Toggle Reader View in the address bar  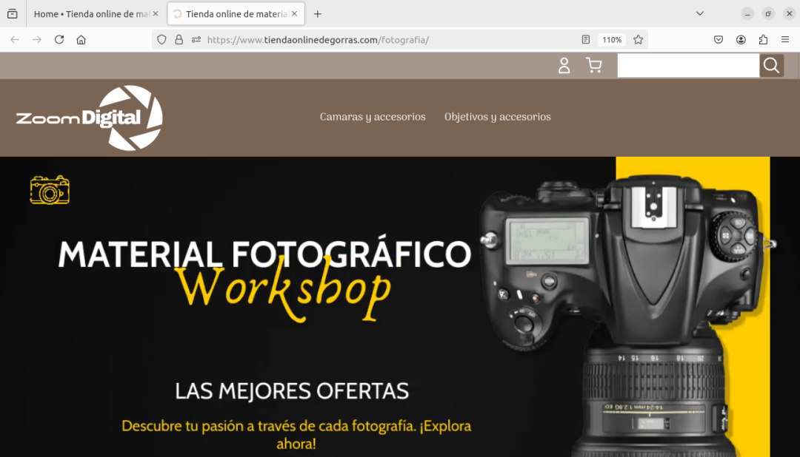pos(584,39)
